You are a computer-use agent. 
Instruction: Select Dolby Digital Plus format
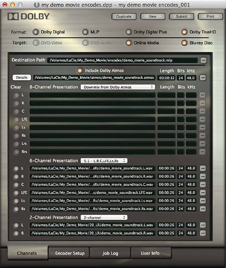pos(128,32)
